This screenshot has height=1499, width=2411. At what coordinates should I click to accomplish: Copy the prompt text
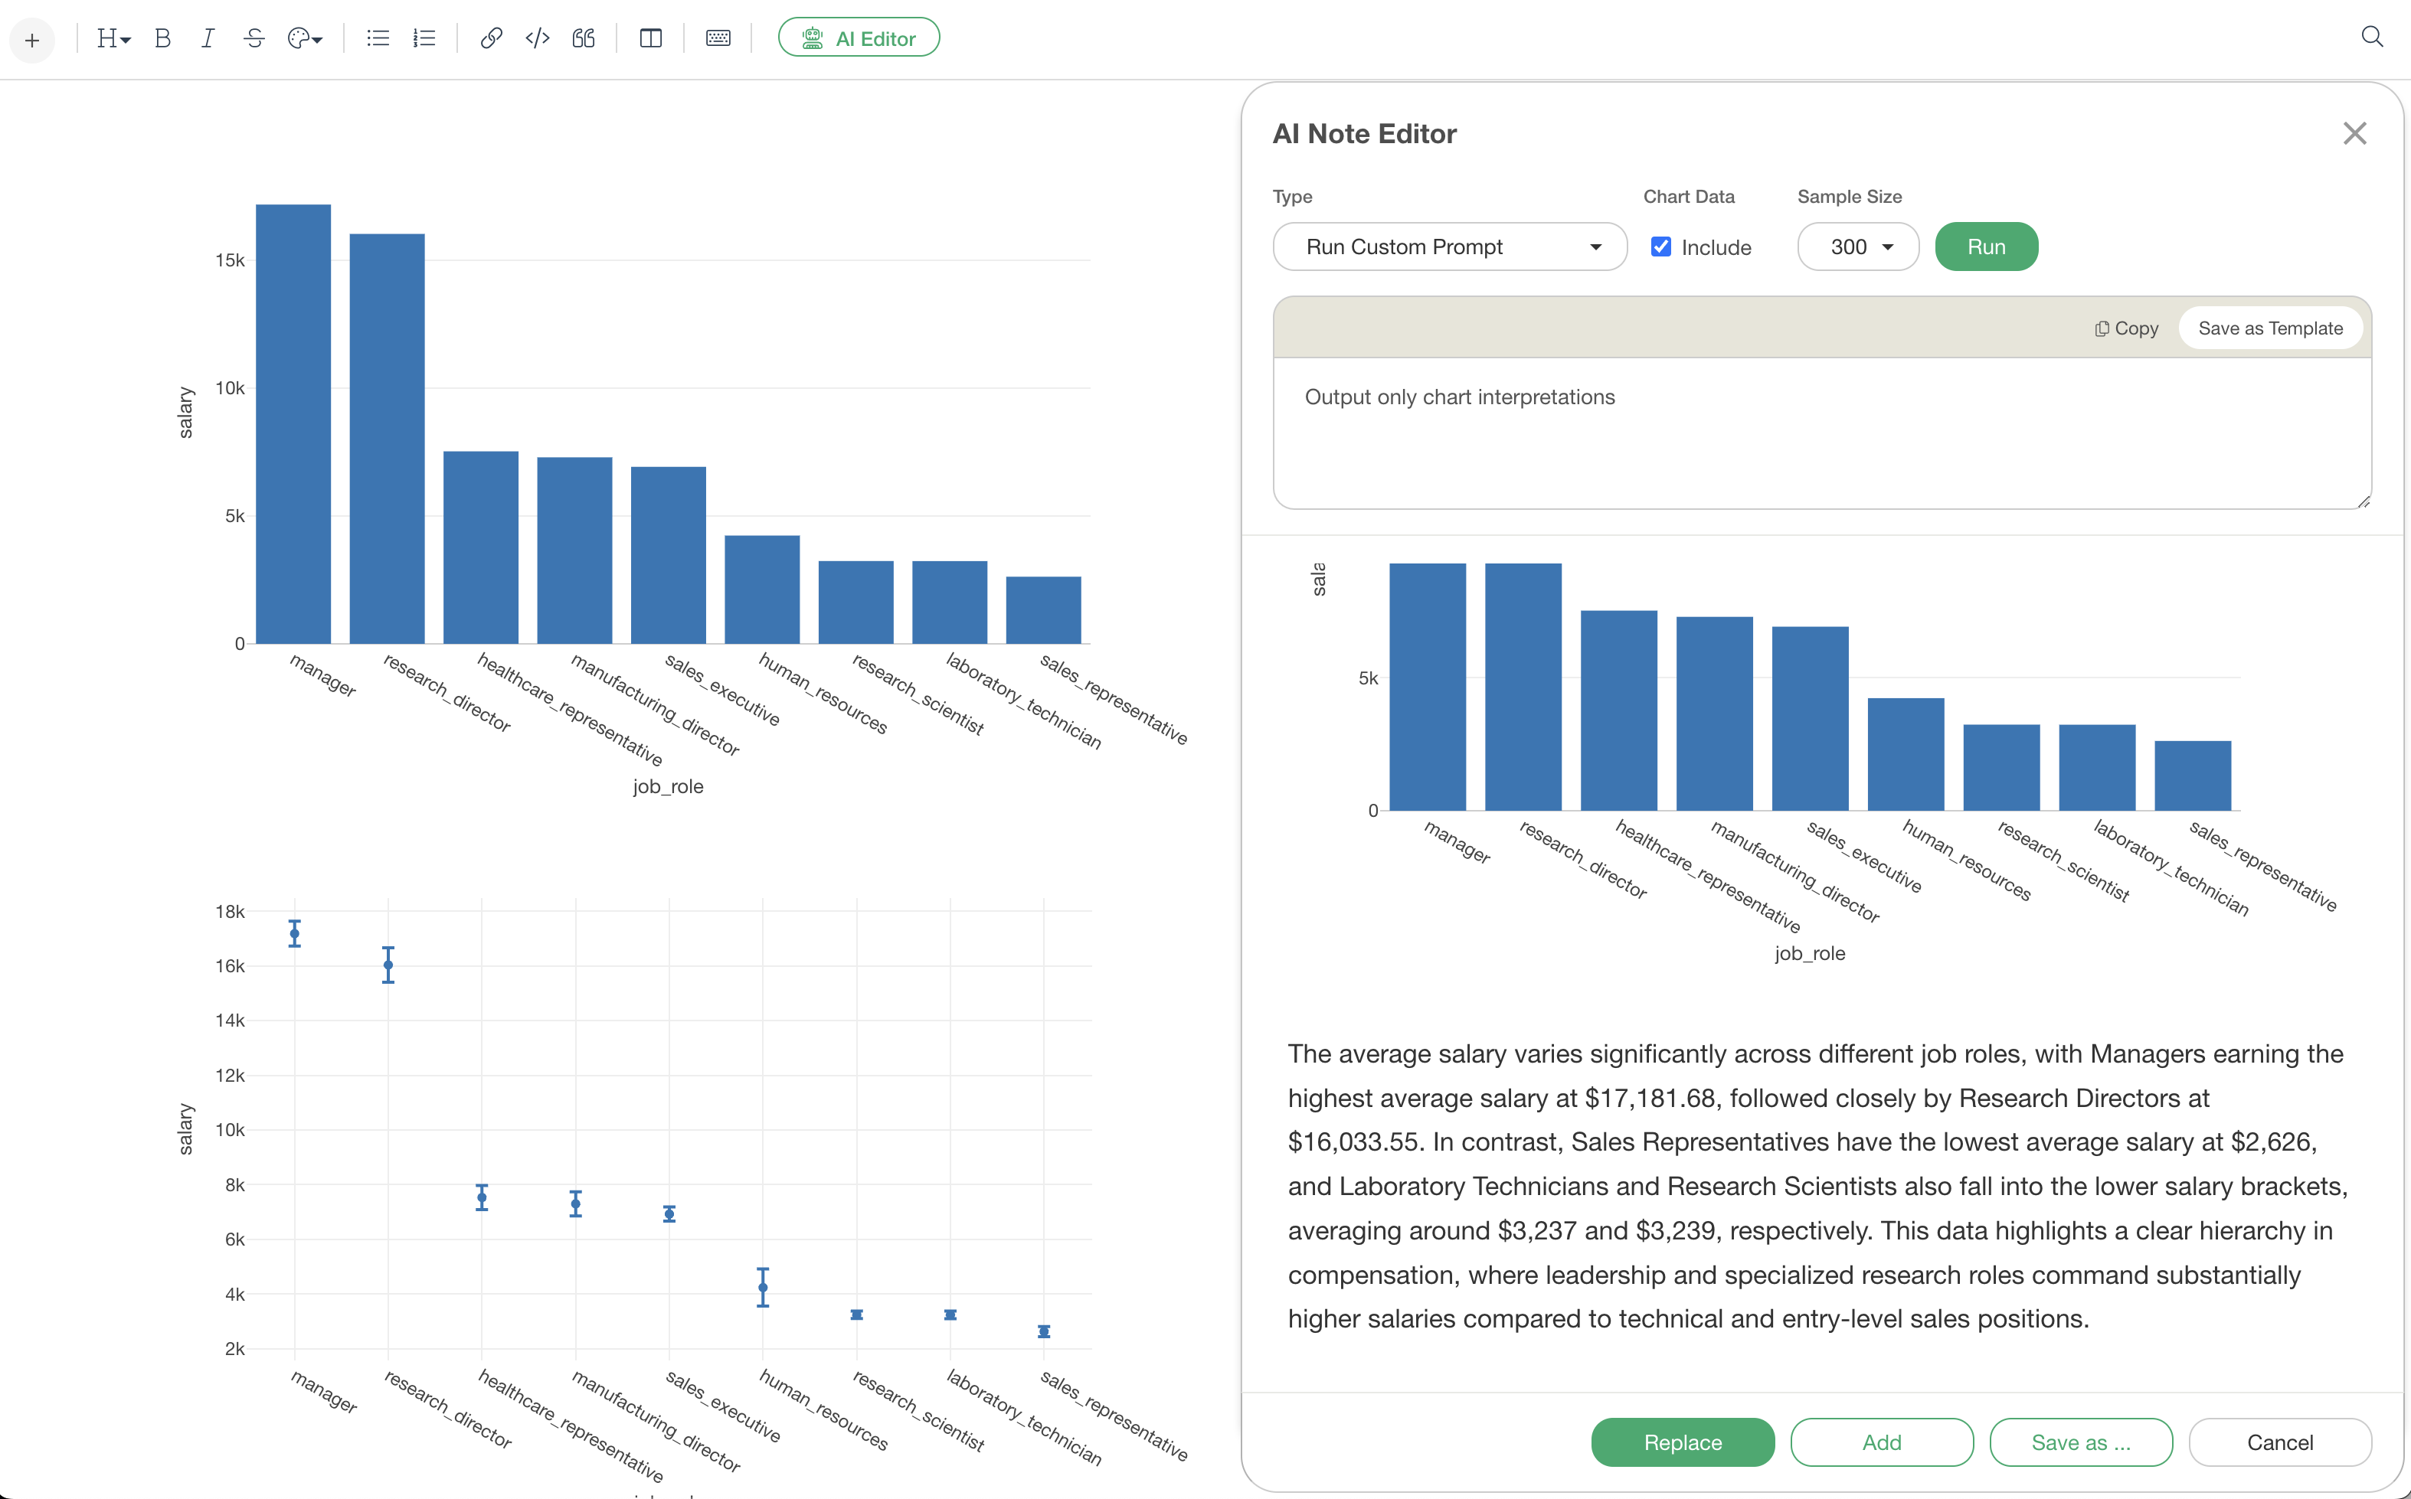(2126, 328)
